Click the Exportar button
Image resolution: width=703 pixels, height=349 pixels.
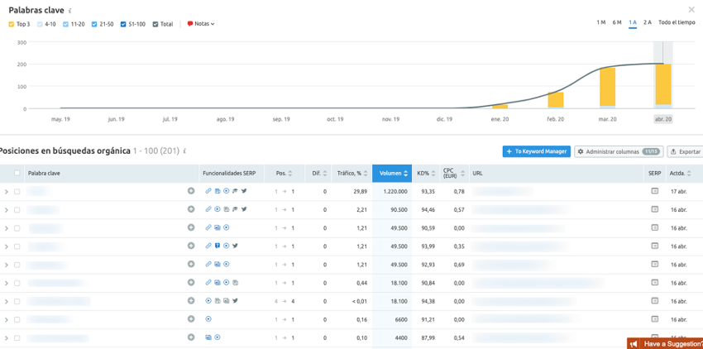click(x=685, y=151)
